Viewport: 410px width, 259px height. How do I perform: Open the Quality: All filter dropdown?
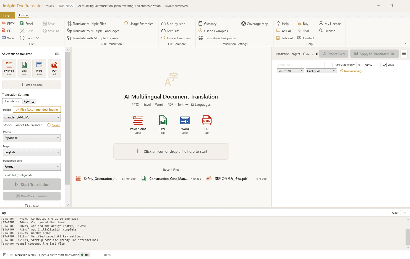321,71
